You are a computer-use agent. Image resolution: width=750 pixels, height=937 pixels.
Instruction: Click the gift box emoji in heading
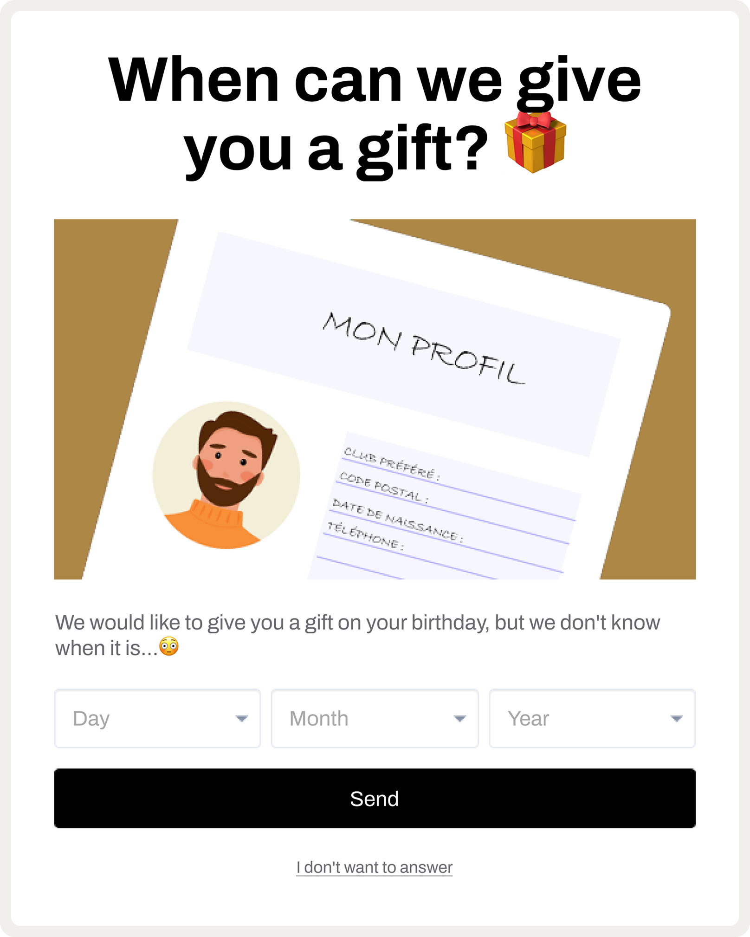[535, 142]
